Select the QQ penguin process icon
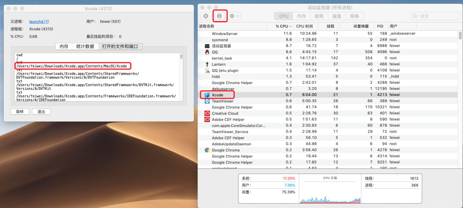Viewport: 463px width, 208px height. point(207,52)
